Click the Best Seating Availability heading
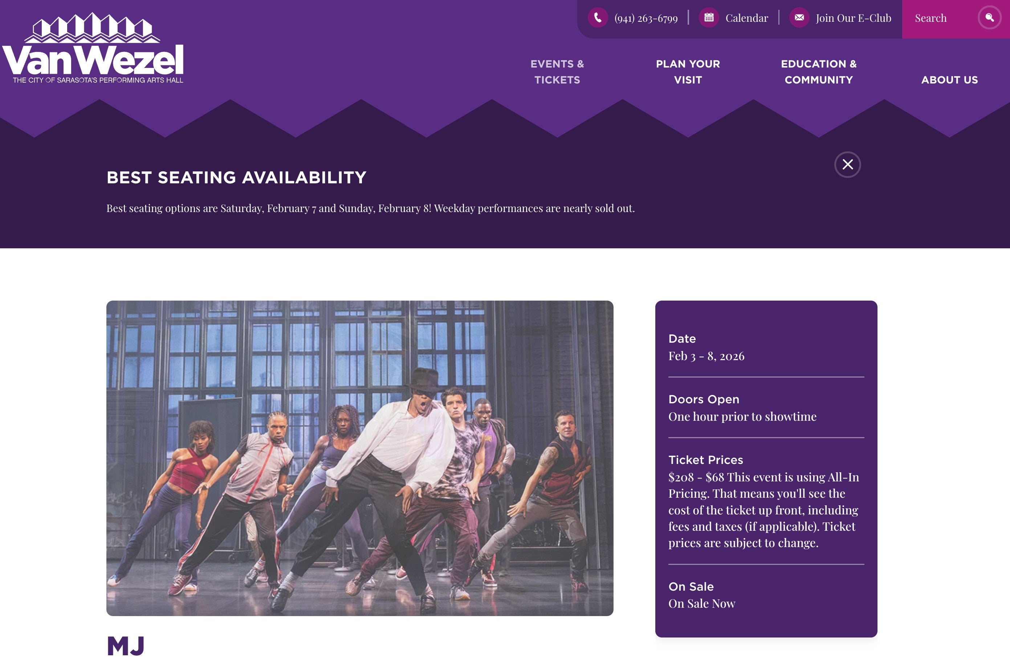 tap(236, 178)
